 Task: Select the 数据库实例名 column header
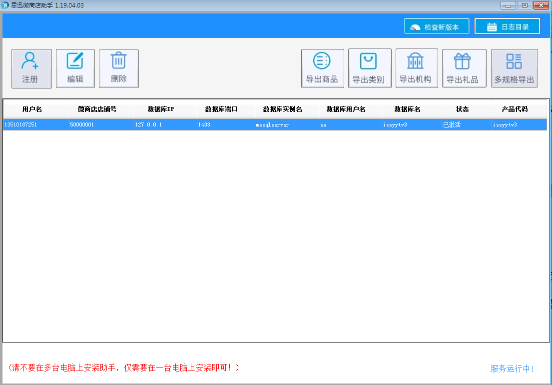click(287, 109)
